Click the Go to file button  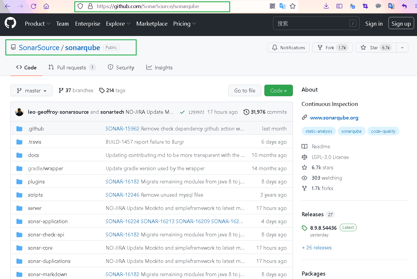pos(245,90)
